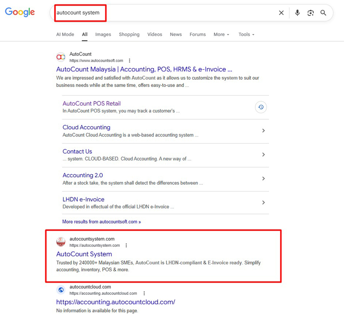Expand chevron next to LHDN e-Invoice

tap(264, 203)
